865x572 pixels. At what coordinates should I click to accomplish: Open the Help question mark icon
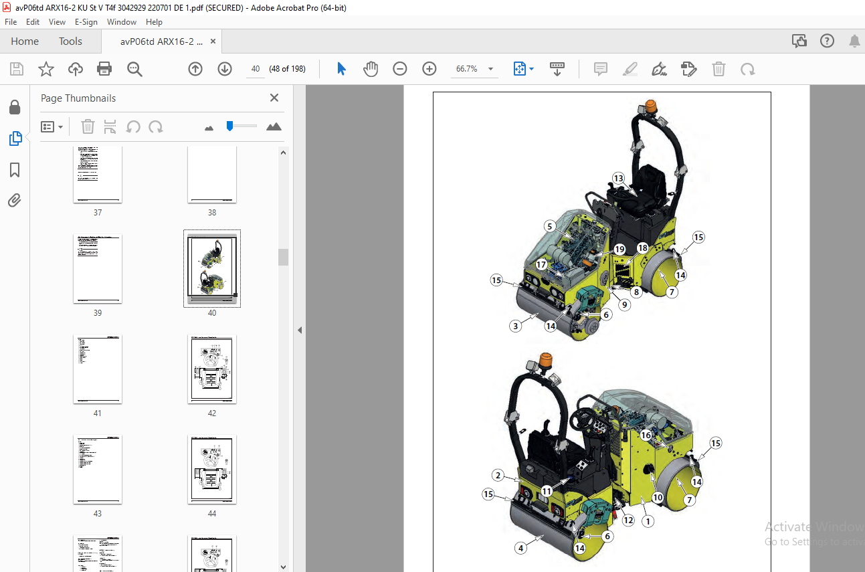(828, 41)
